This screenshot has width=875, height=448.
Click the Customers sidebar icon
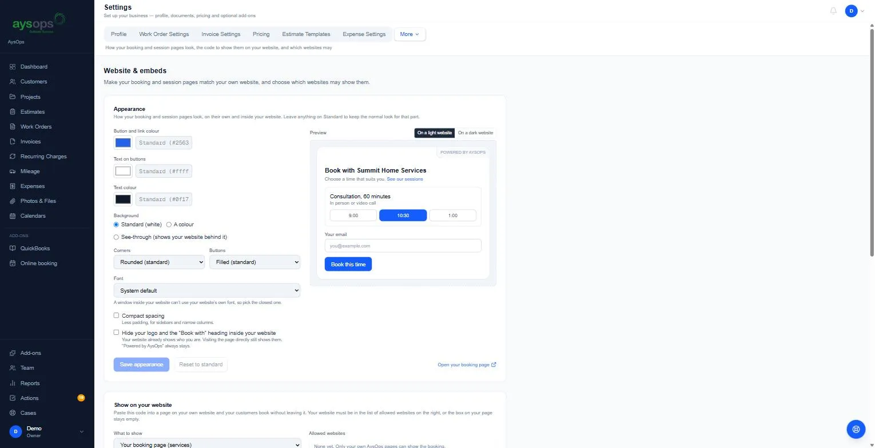click(x=13, y=82)
